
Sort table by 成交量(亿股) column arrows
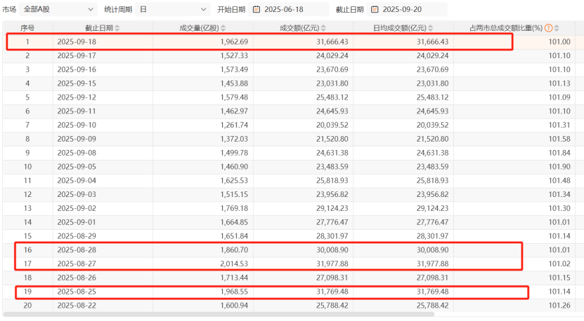pos(223,28)
